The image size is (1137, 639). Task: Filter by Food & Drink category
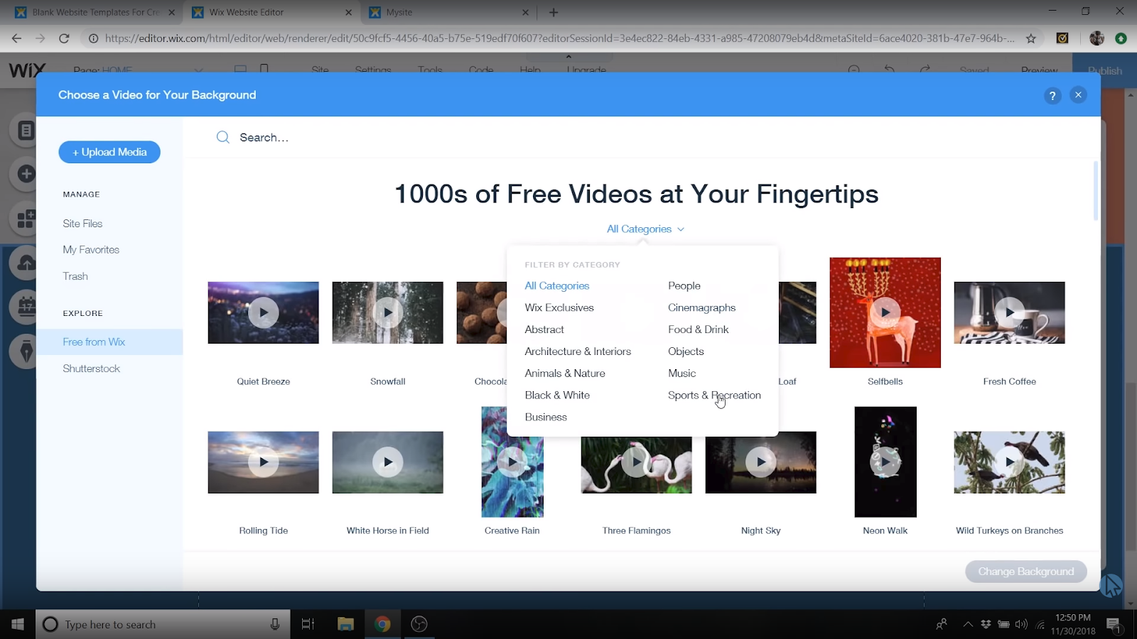(699, 329)
